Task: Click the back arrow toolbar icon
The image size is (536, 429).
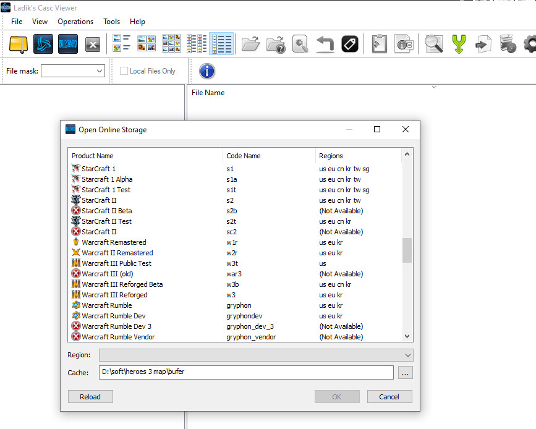Action: coord(325,44)
